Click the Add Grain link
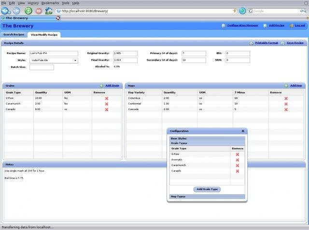 (x=112, y=86)
